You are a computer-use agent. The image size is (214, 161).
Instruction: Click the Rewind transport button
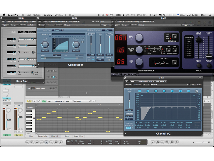(37, 142)
